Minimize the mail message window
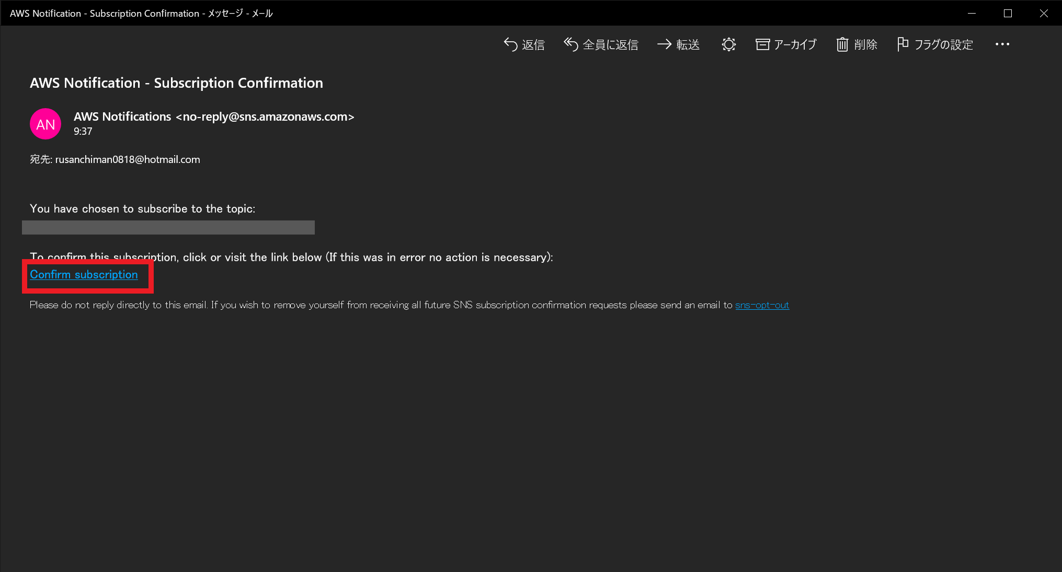The width and height of the screenshot is (1062, 572). (x=972, y=13)
